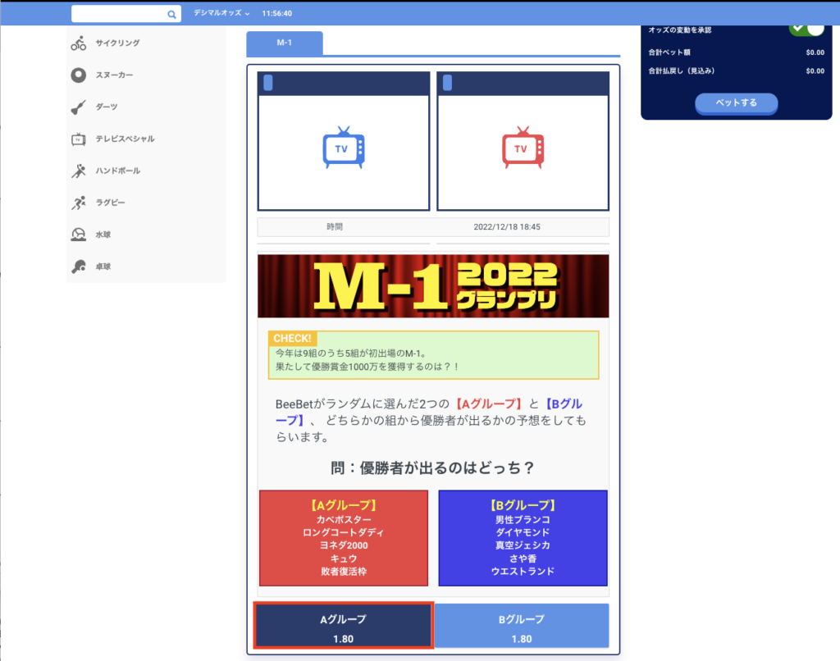The width and height of the screenshot is (840, 661).
Task: Select the M-1 tab
Action: coord(285,43)
